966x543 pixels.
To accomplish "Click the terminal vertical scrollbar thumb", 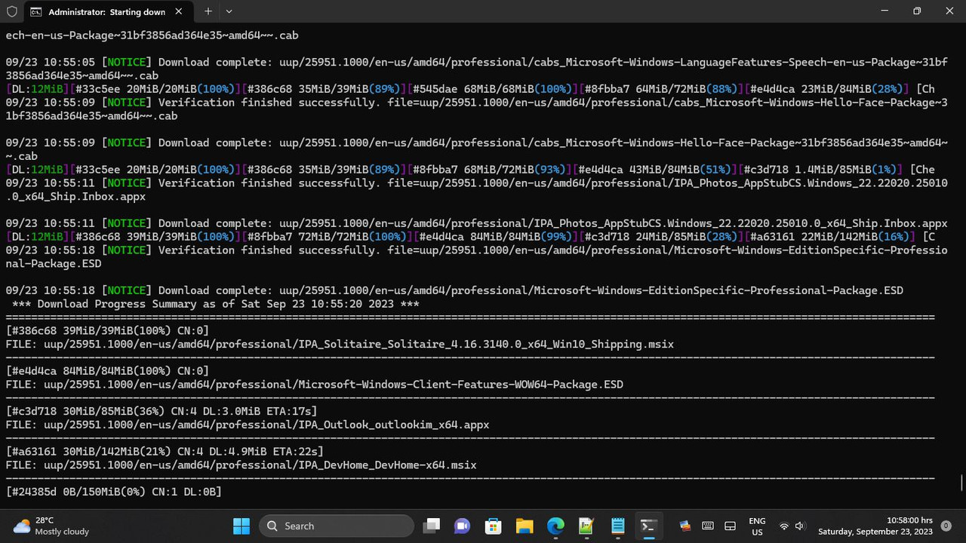I will tap(961, 482).
